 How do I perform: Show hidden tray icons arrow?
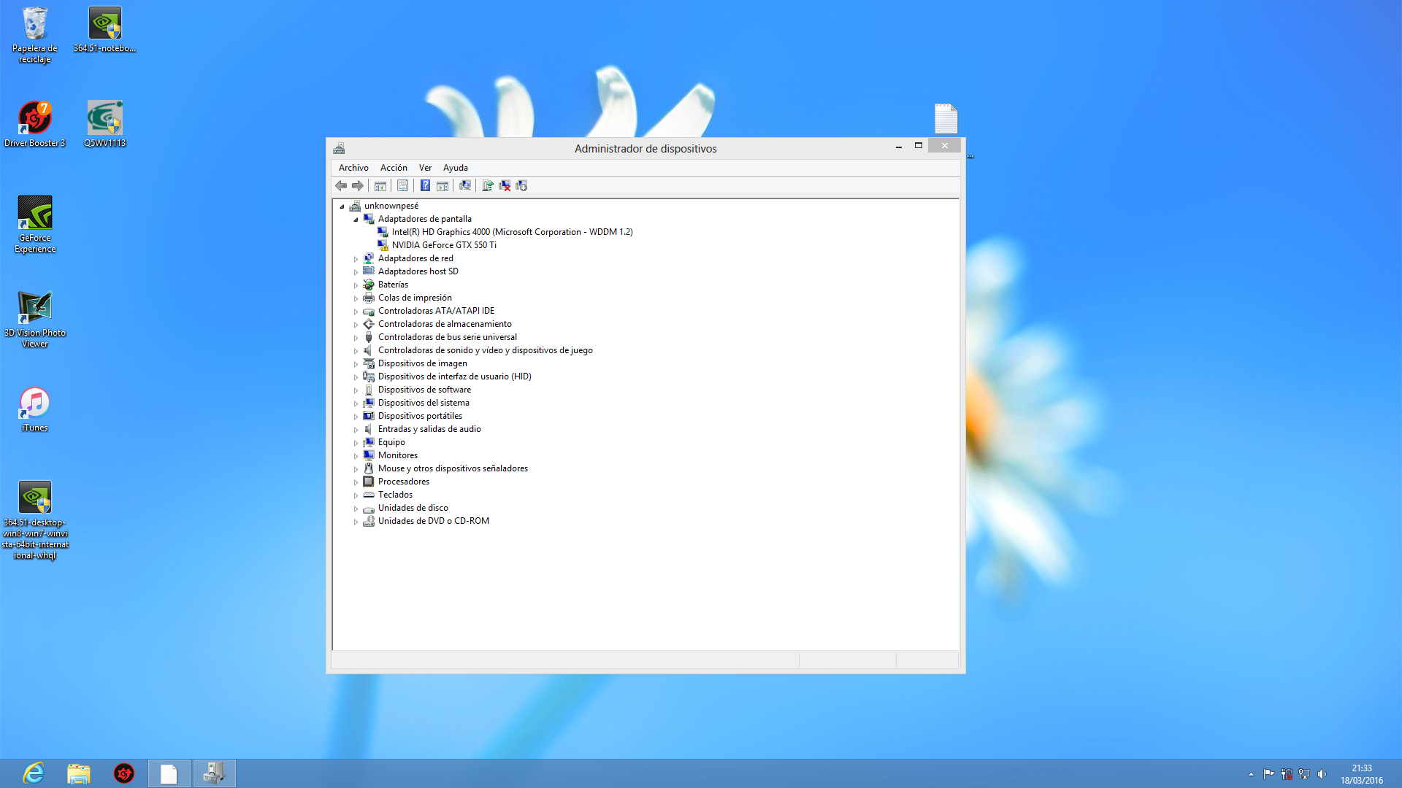(1251, 774)
